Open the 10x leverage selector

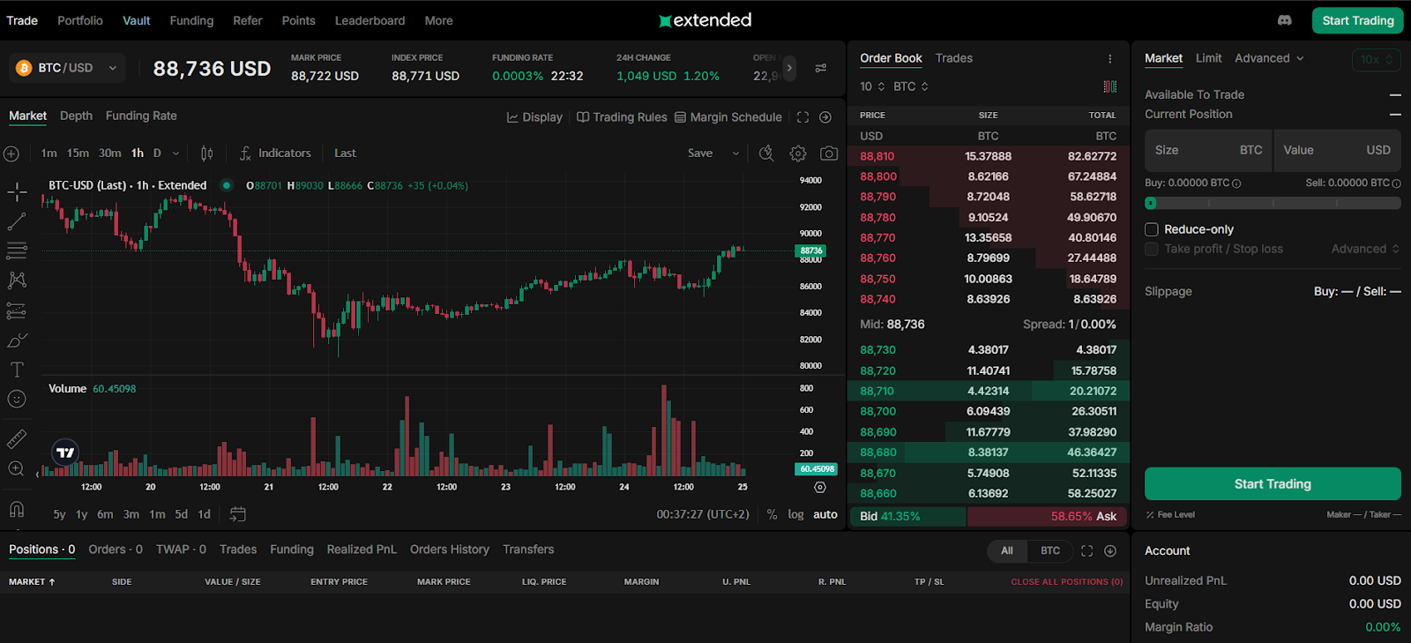[x=1376, y=60]
